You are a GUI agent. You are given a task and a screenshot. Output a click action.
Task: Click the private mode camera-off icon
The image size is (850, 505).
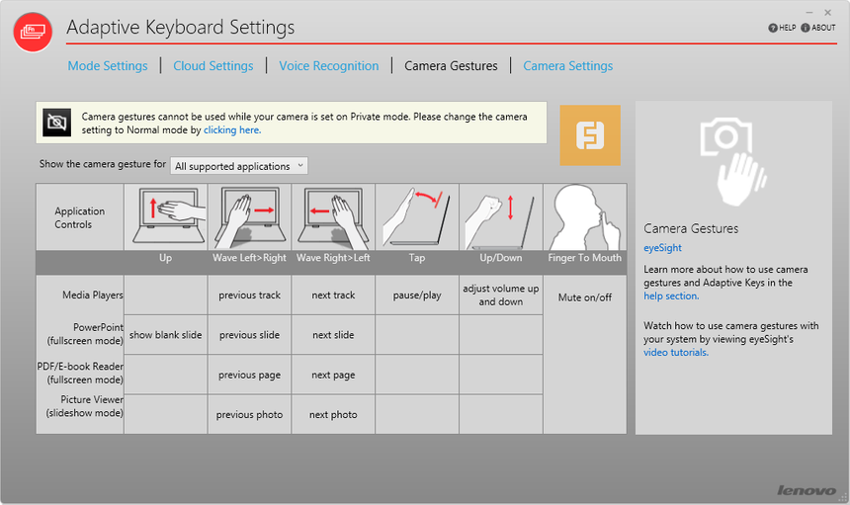pos(57,123)
